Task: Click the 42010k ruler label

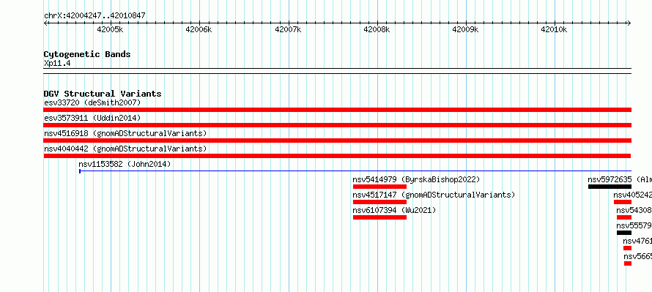Action: click(x=554, y=29)
